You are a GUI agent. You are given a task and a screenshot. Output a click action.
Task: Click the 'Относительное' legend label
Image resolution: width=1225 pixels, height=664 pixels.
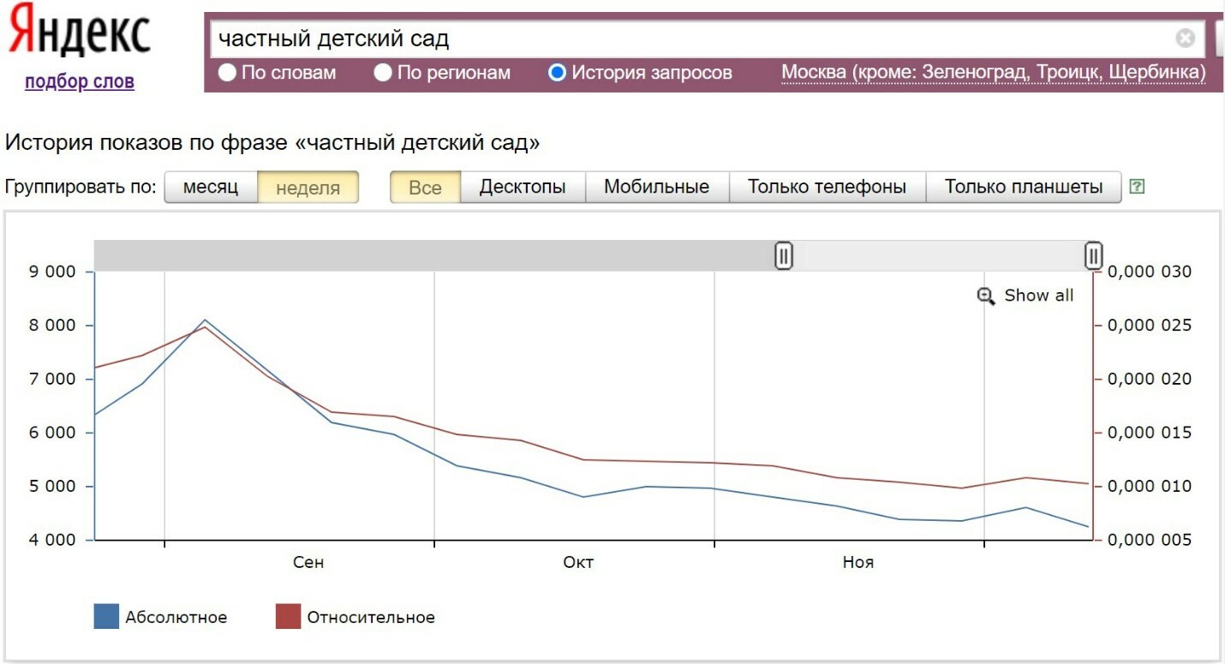click(371, 618)
